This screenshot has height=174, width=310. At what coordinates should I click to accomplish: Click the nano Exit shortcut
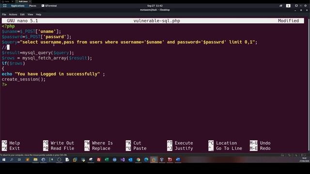click(11, 148)
